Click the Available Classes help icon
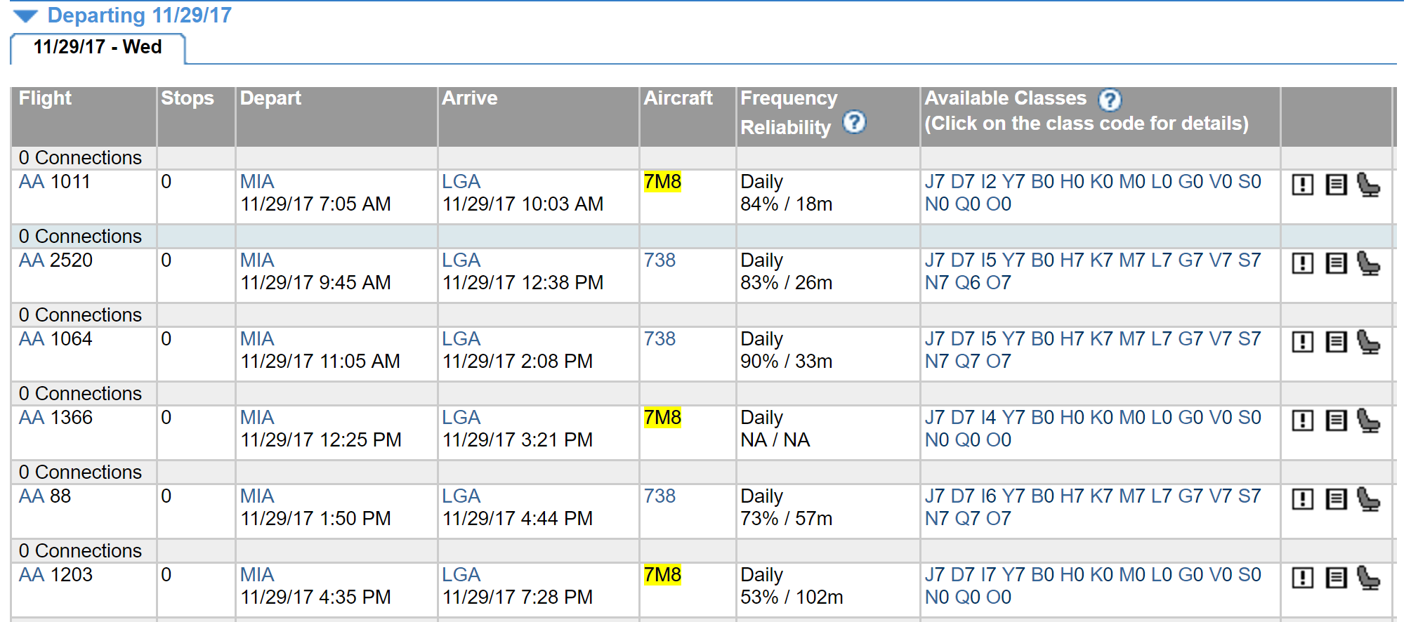Image resolution: width=1411 pixels, height=622 pixels. (1110, 100)
